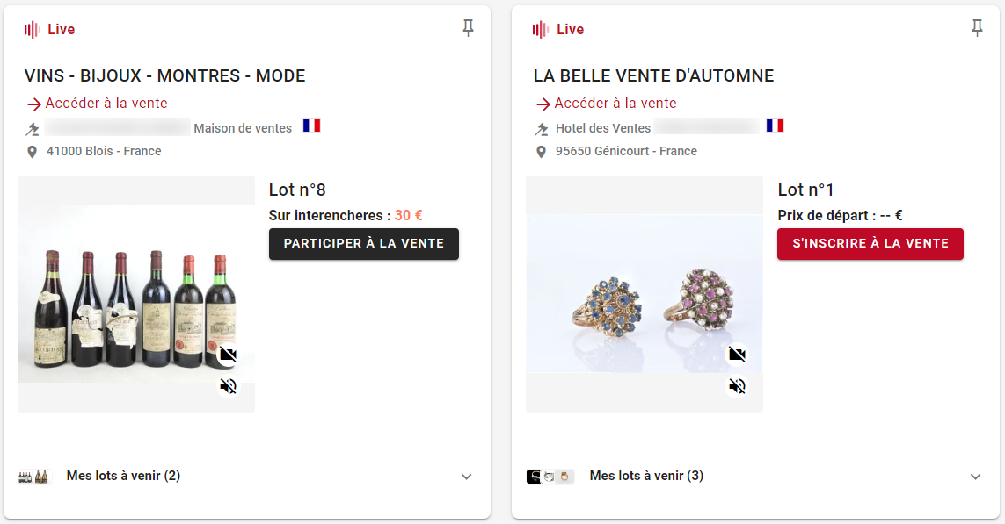Click the gavel icon beside Hotel des Ventes
The width and height of the screenshot is (1005, 524).
tap(542, 129)
